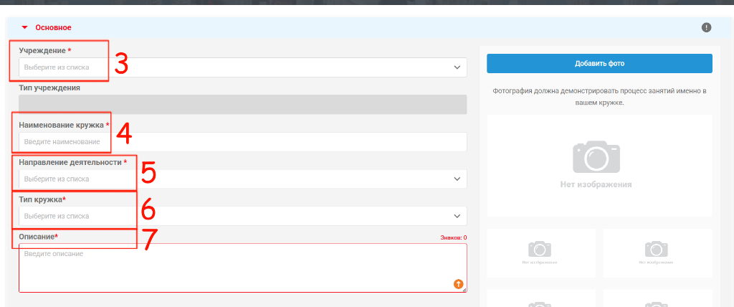Image resolution: width=734 pixels, height=307 pixels.
Task: Click the exclamation info icon
Action: [706, 28]
